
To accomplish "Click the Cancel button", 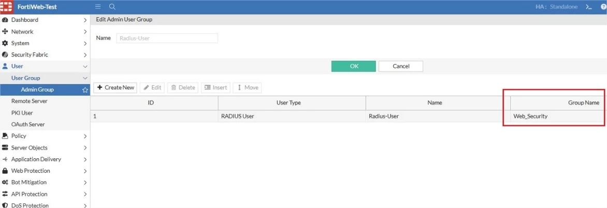I will (401, 66).
